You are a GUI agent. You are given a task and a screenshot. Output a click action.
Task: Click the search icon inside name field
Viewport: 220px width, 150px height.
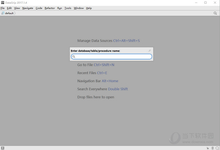(74, 56)
